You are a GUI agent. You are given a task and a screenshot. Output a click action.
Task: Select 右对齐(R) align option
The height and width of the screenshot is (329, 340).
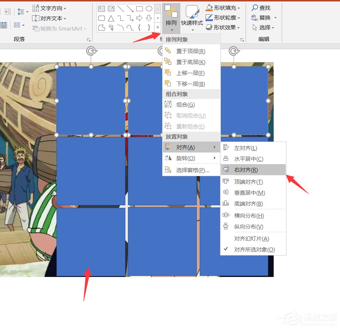click(x=253, y=170)
